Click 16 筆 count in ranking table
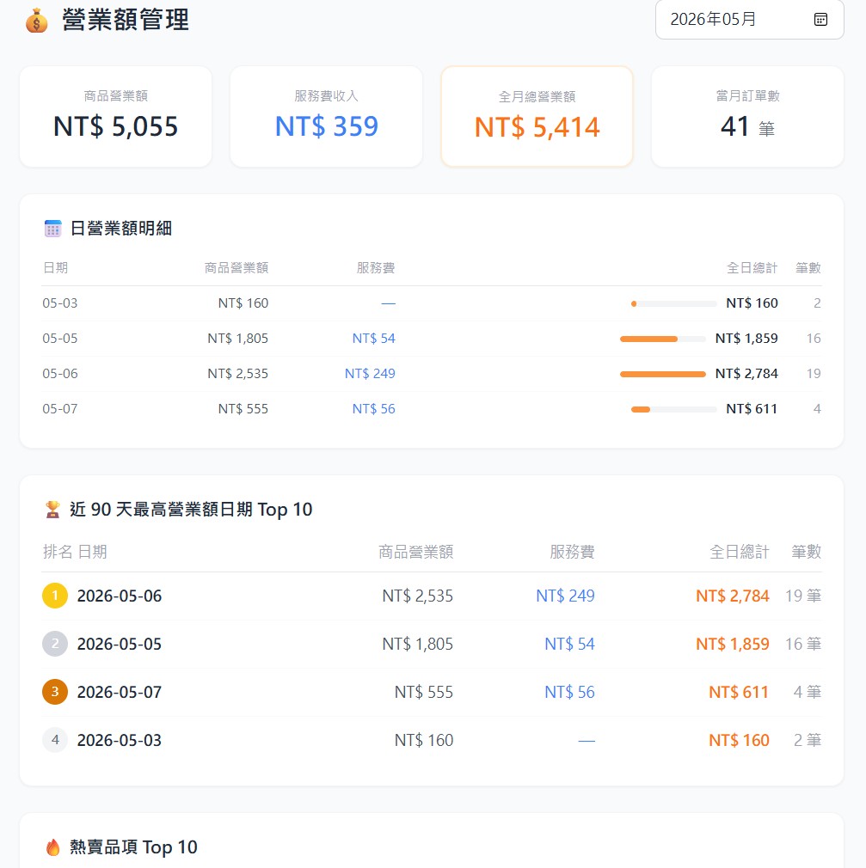866x868 pixels. (803, 644)
